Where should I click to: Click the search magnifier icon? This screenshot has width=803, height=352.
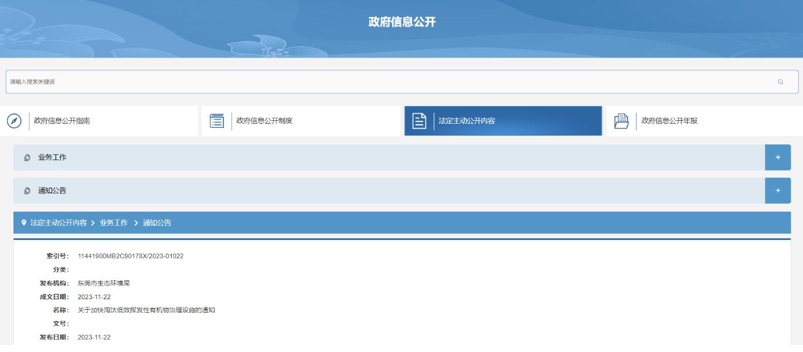[x=780, y=82]
